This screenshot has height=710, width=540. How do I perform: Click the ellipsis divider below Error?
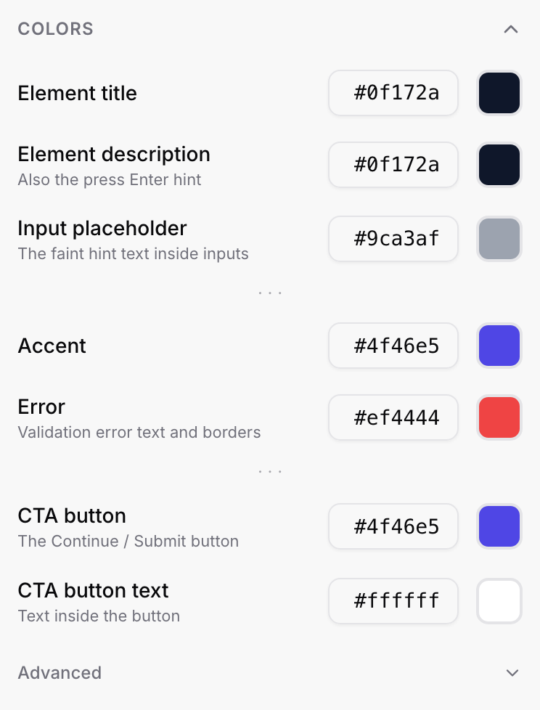click(x=270, y=471)
